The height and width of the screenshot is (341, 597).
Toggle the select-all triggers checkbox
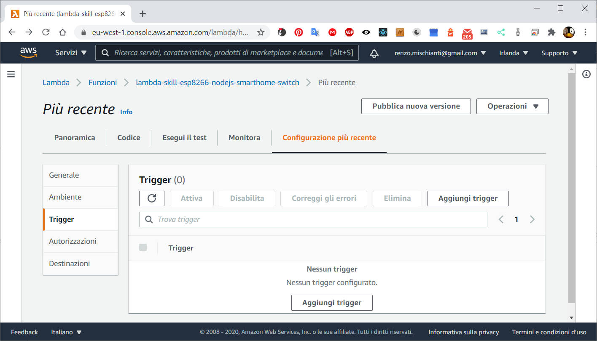143,248
